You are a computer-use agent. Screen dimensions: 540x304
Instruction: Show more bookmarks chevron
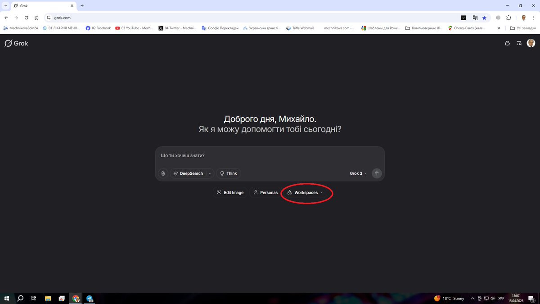499,28
